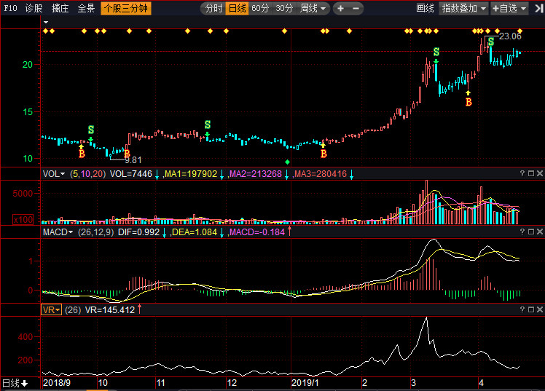The image size is (545, 391).
Task: Switch chart to 分时 intraday view
Action: [213, 9]
